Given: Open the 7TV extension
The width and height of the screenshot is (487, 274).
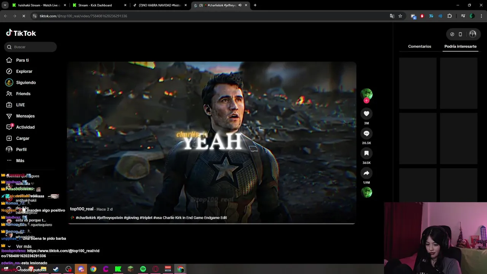Looking at the screenshot, I should point(431,16).
